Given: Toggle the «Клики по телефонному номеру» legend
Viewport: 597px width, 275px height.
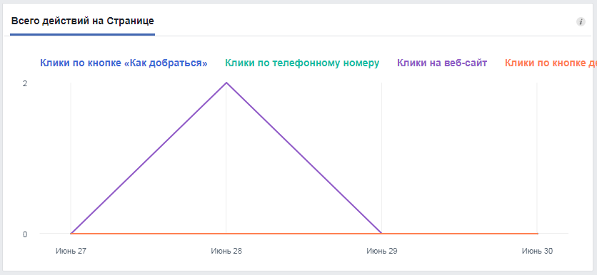Looking at the screenshot, I should (x=302, y=63).
